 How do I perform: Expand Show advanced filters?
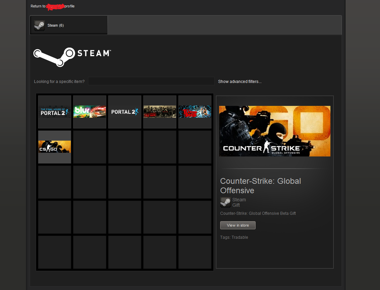[240, 81]
